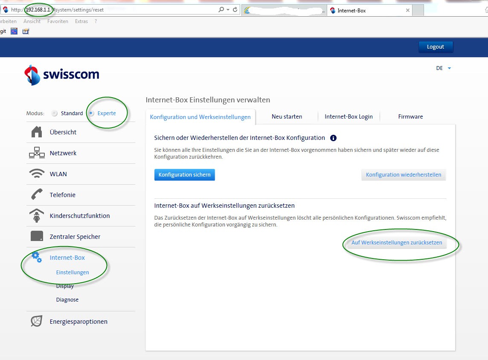Select the Standard mode radio button
Image resolution: width=488 pixels, height=360 pixels.
[x=54, y=113]
